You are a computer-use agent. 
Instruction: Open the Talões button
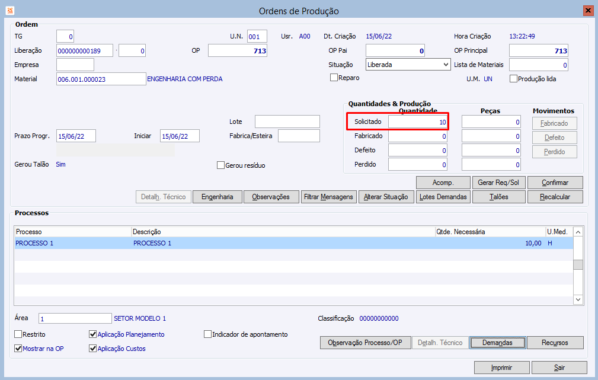[x=499, y=197]
